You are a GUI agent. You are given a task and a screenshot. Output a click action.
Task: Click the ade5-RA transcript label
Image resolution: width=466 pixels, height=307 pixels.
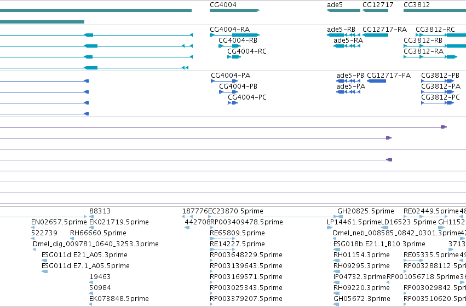[x=348, y=40]
